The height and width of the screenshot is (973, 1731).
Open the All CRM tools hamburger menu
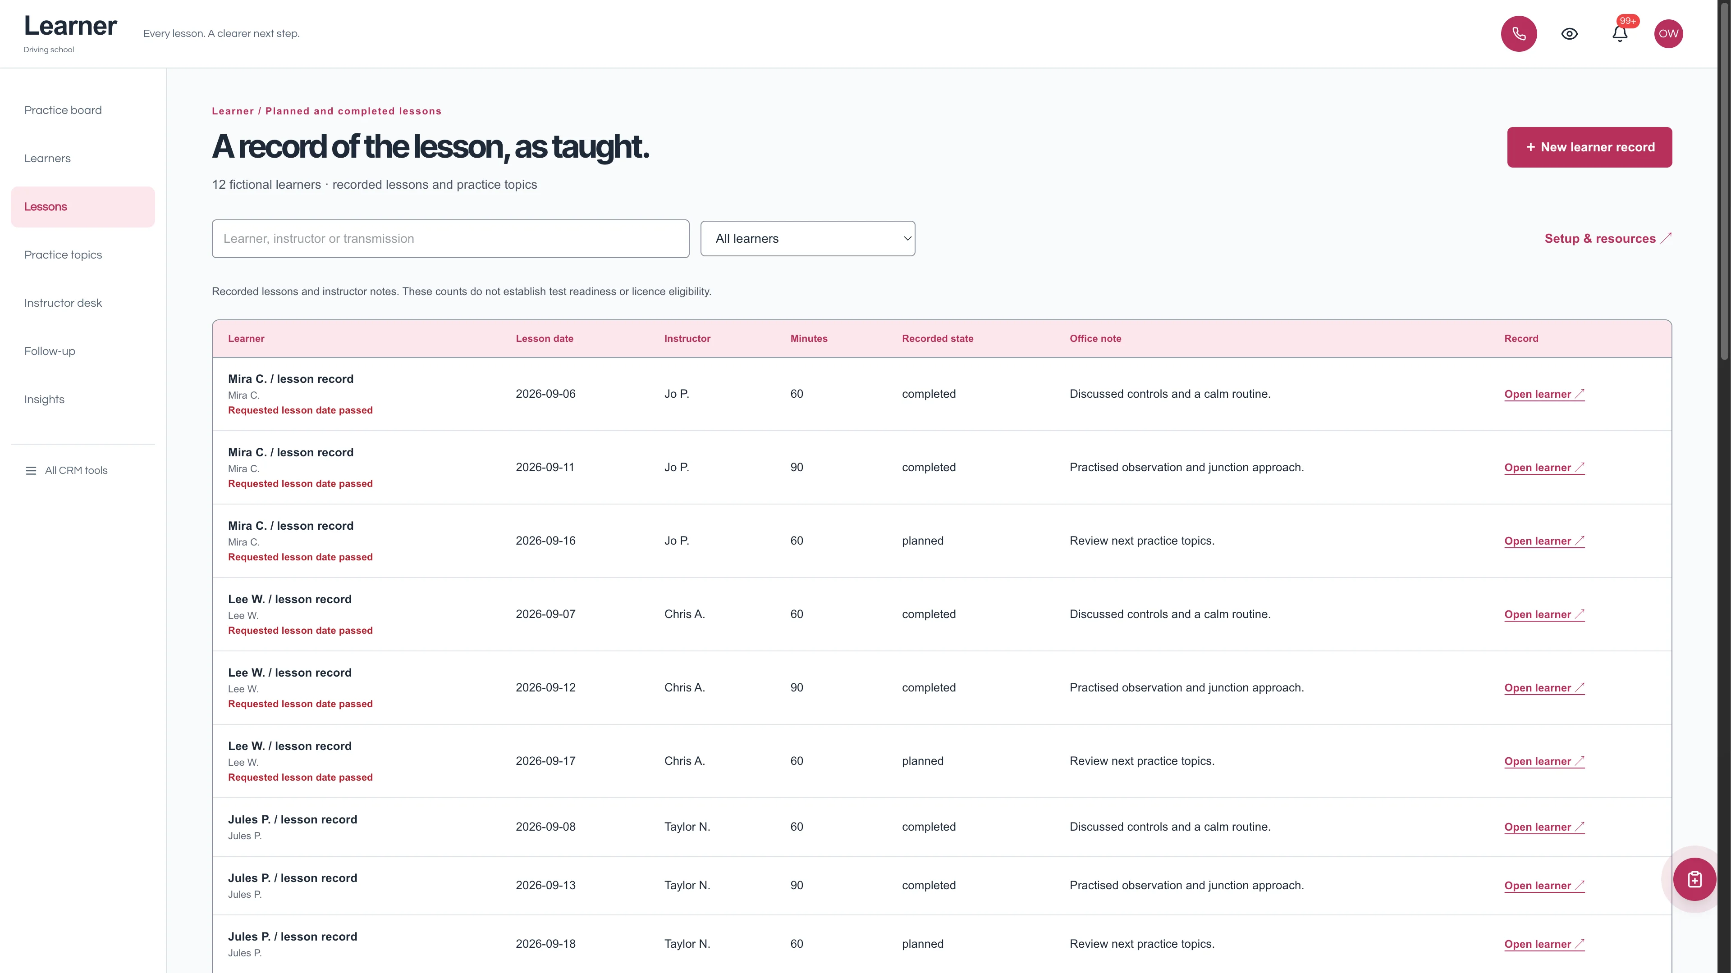tap(31, 471)
